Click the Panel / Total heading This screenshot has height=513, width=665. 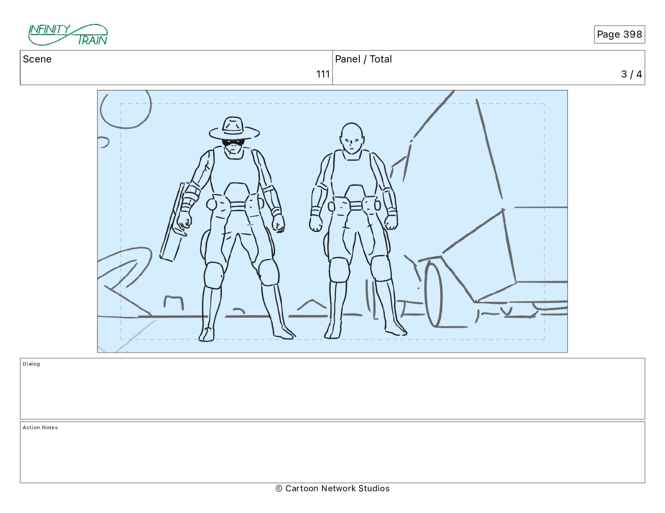click(x=364, y=59)
